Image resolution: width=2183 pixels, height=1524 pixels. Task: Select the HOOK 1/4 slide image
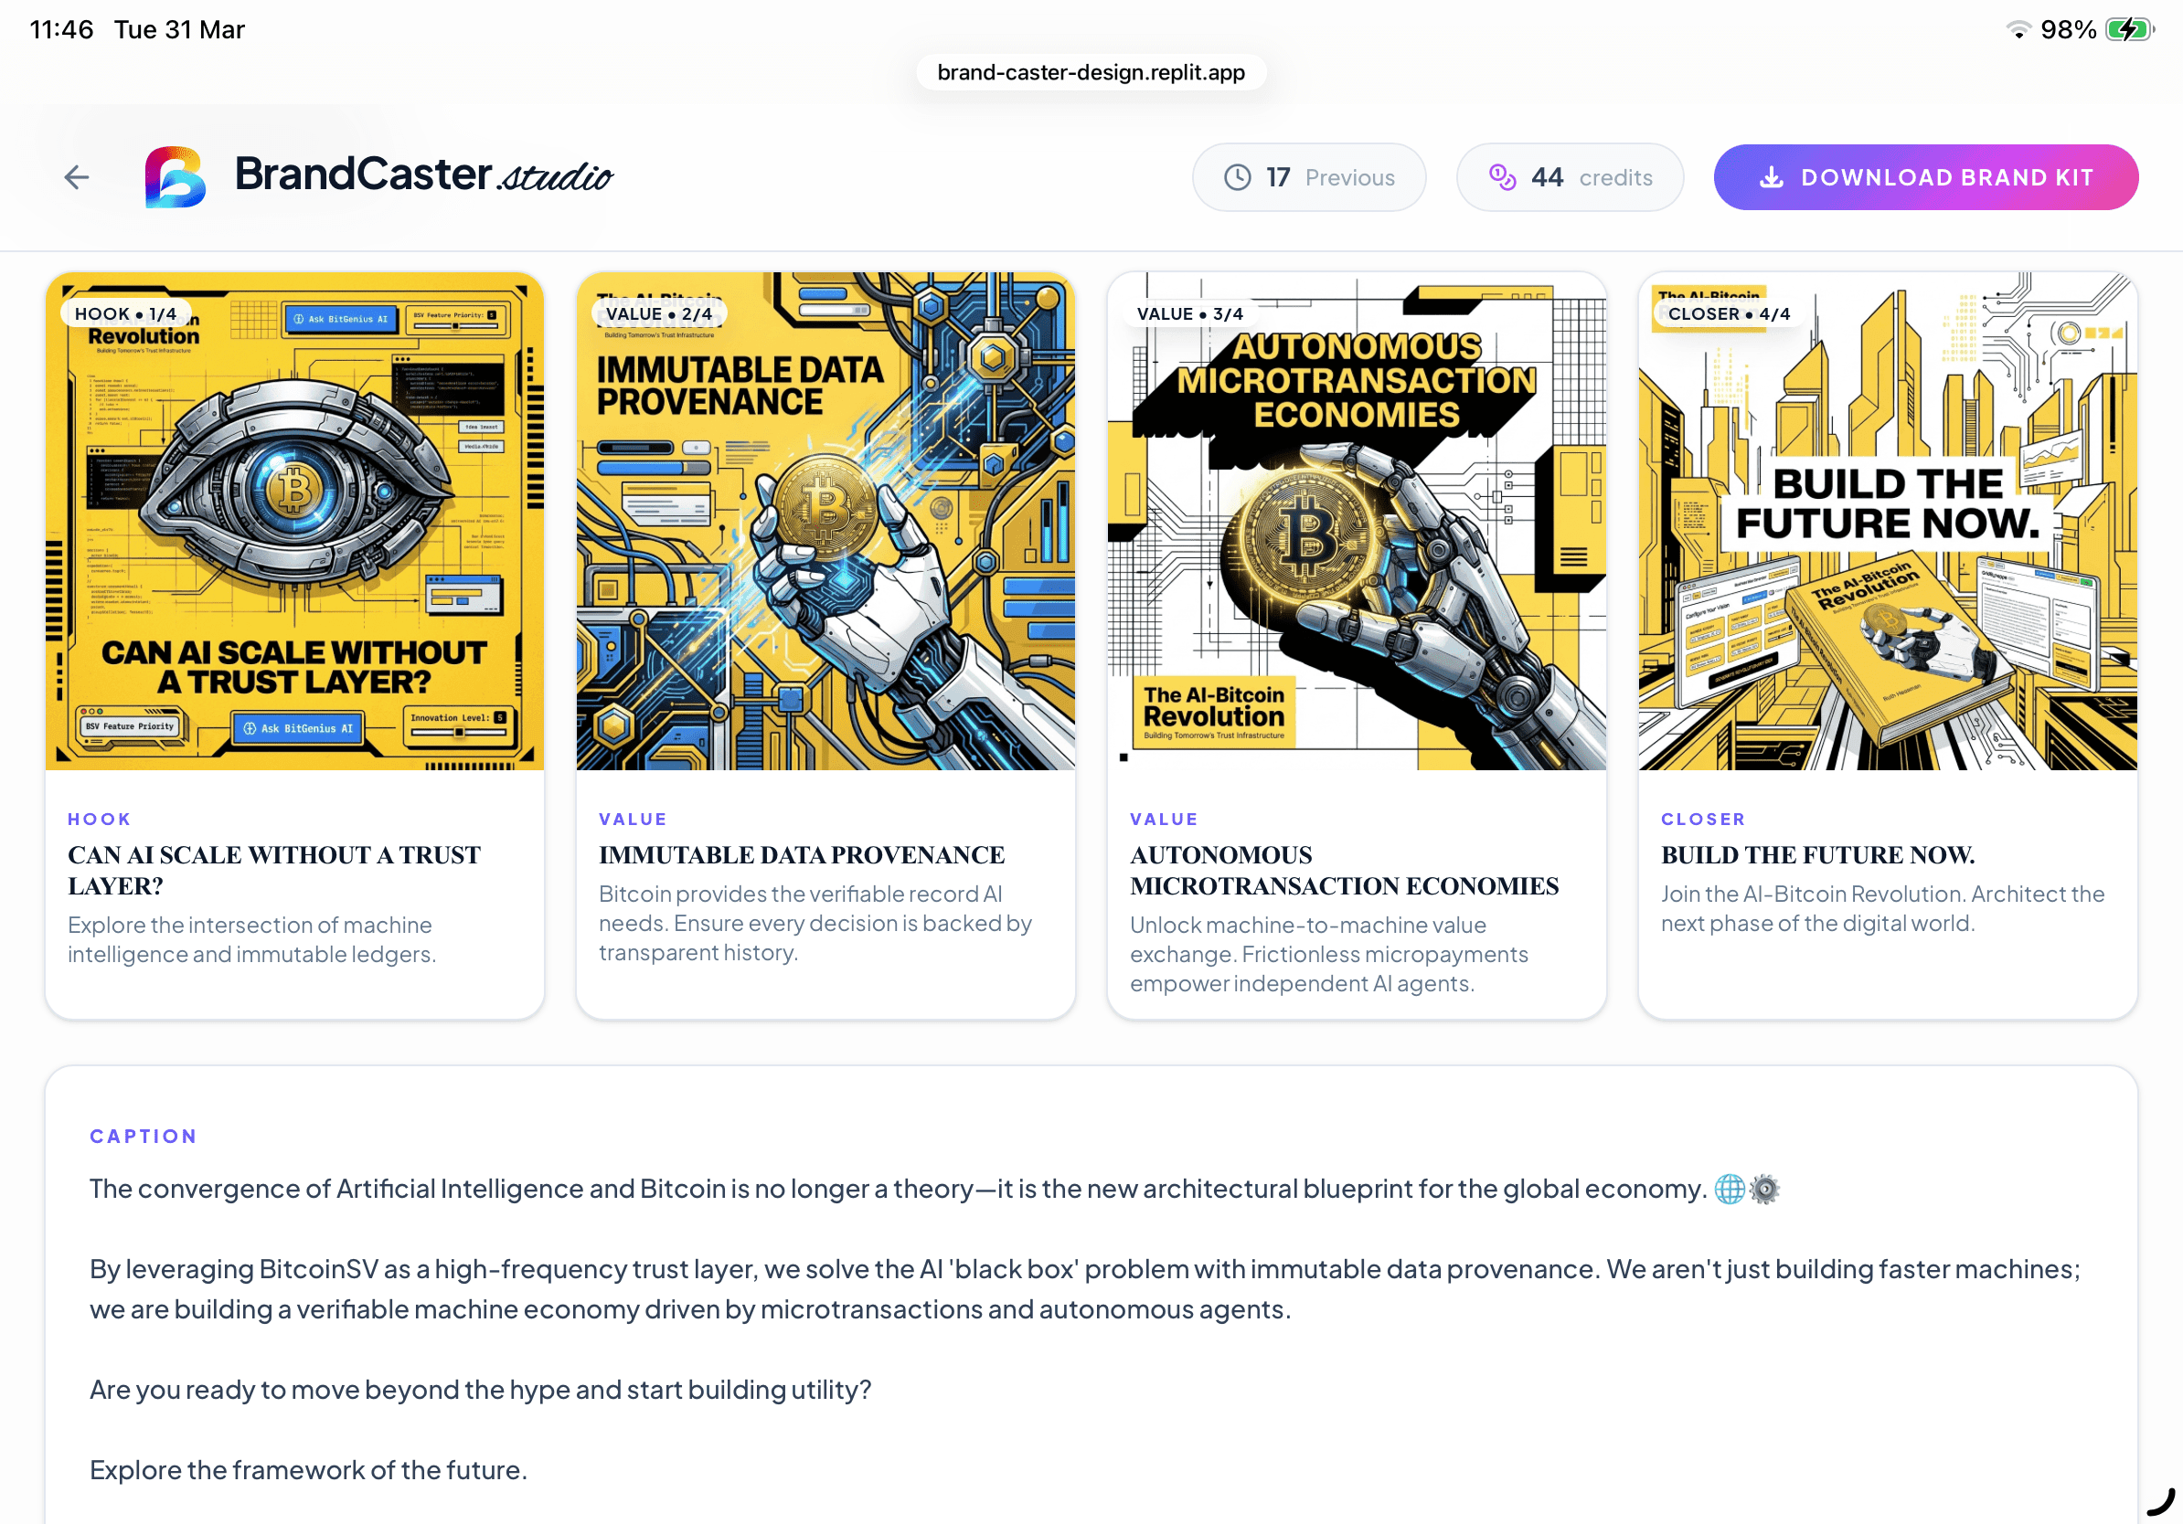(294, 522)
